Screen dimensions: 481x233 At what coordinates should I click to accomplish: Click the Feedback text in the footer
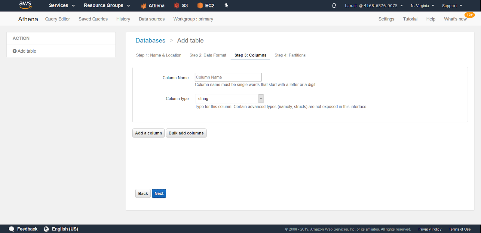pos(27,229)
